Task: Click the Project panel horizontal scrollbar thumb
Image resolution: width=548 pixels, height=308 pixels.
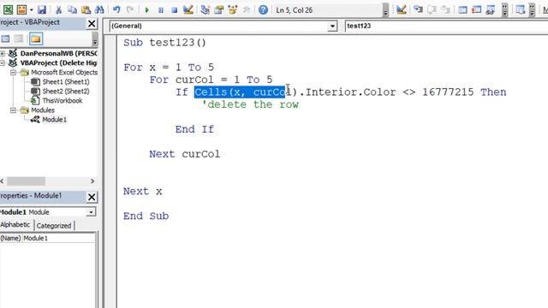Action: point(26,181)
